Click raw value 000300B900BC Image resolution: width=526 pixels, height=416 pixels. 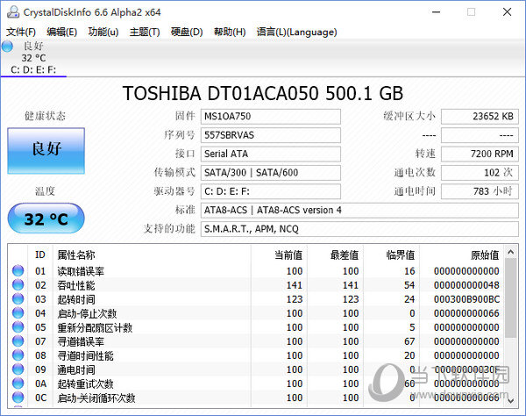coord(466,299)
